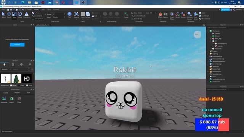Switch to the VIEW ribbon tab

click(49, 10)
